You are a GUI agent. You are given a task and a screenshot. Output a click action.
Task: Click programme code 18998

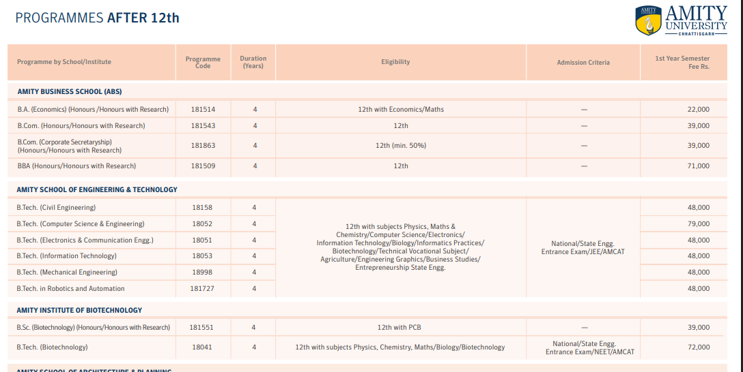[x=202, y=273]
